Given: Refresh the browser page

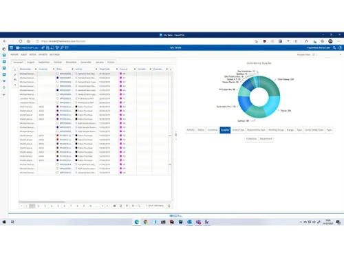Looking at the screenshot, I should [x=21, y=41].
